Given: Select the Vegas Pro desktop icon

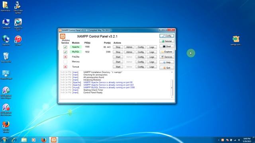Looking at the screenshot, I should click(18, 25).
